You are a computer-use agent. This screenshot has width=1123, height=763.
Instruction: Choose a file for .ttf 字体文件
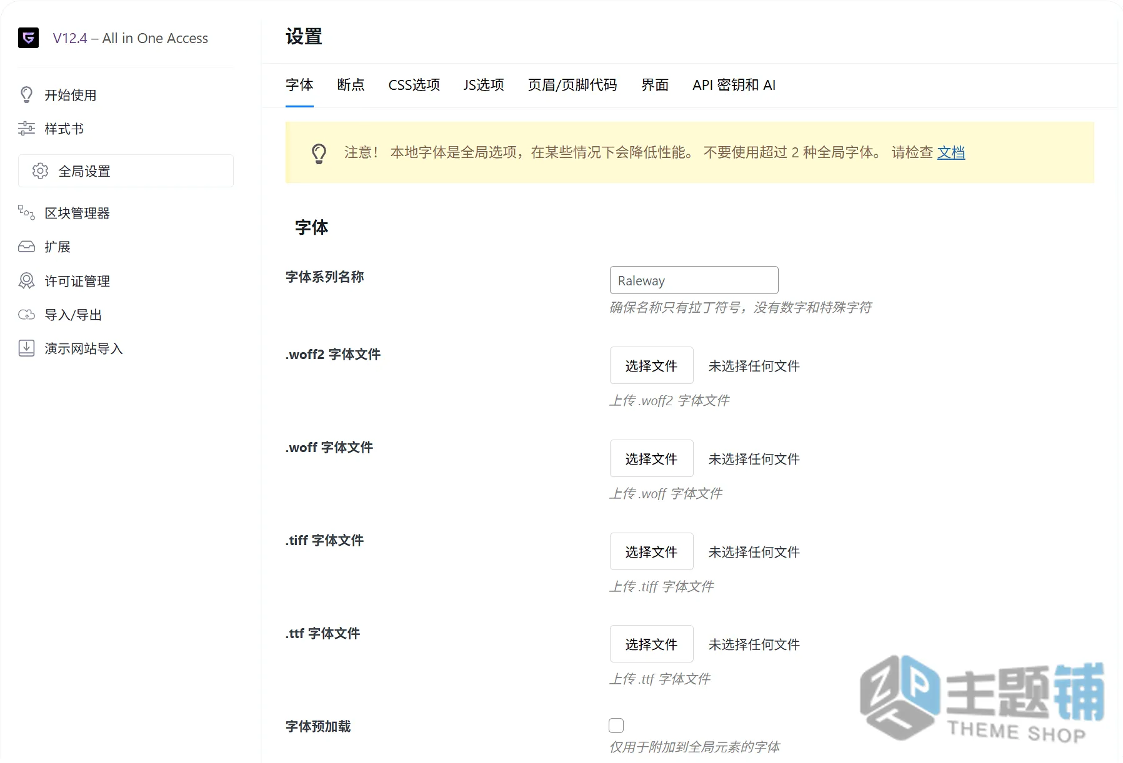point(651,644)
